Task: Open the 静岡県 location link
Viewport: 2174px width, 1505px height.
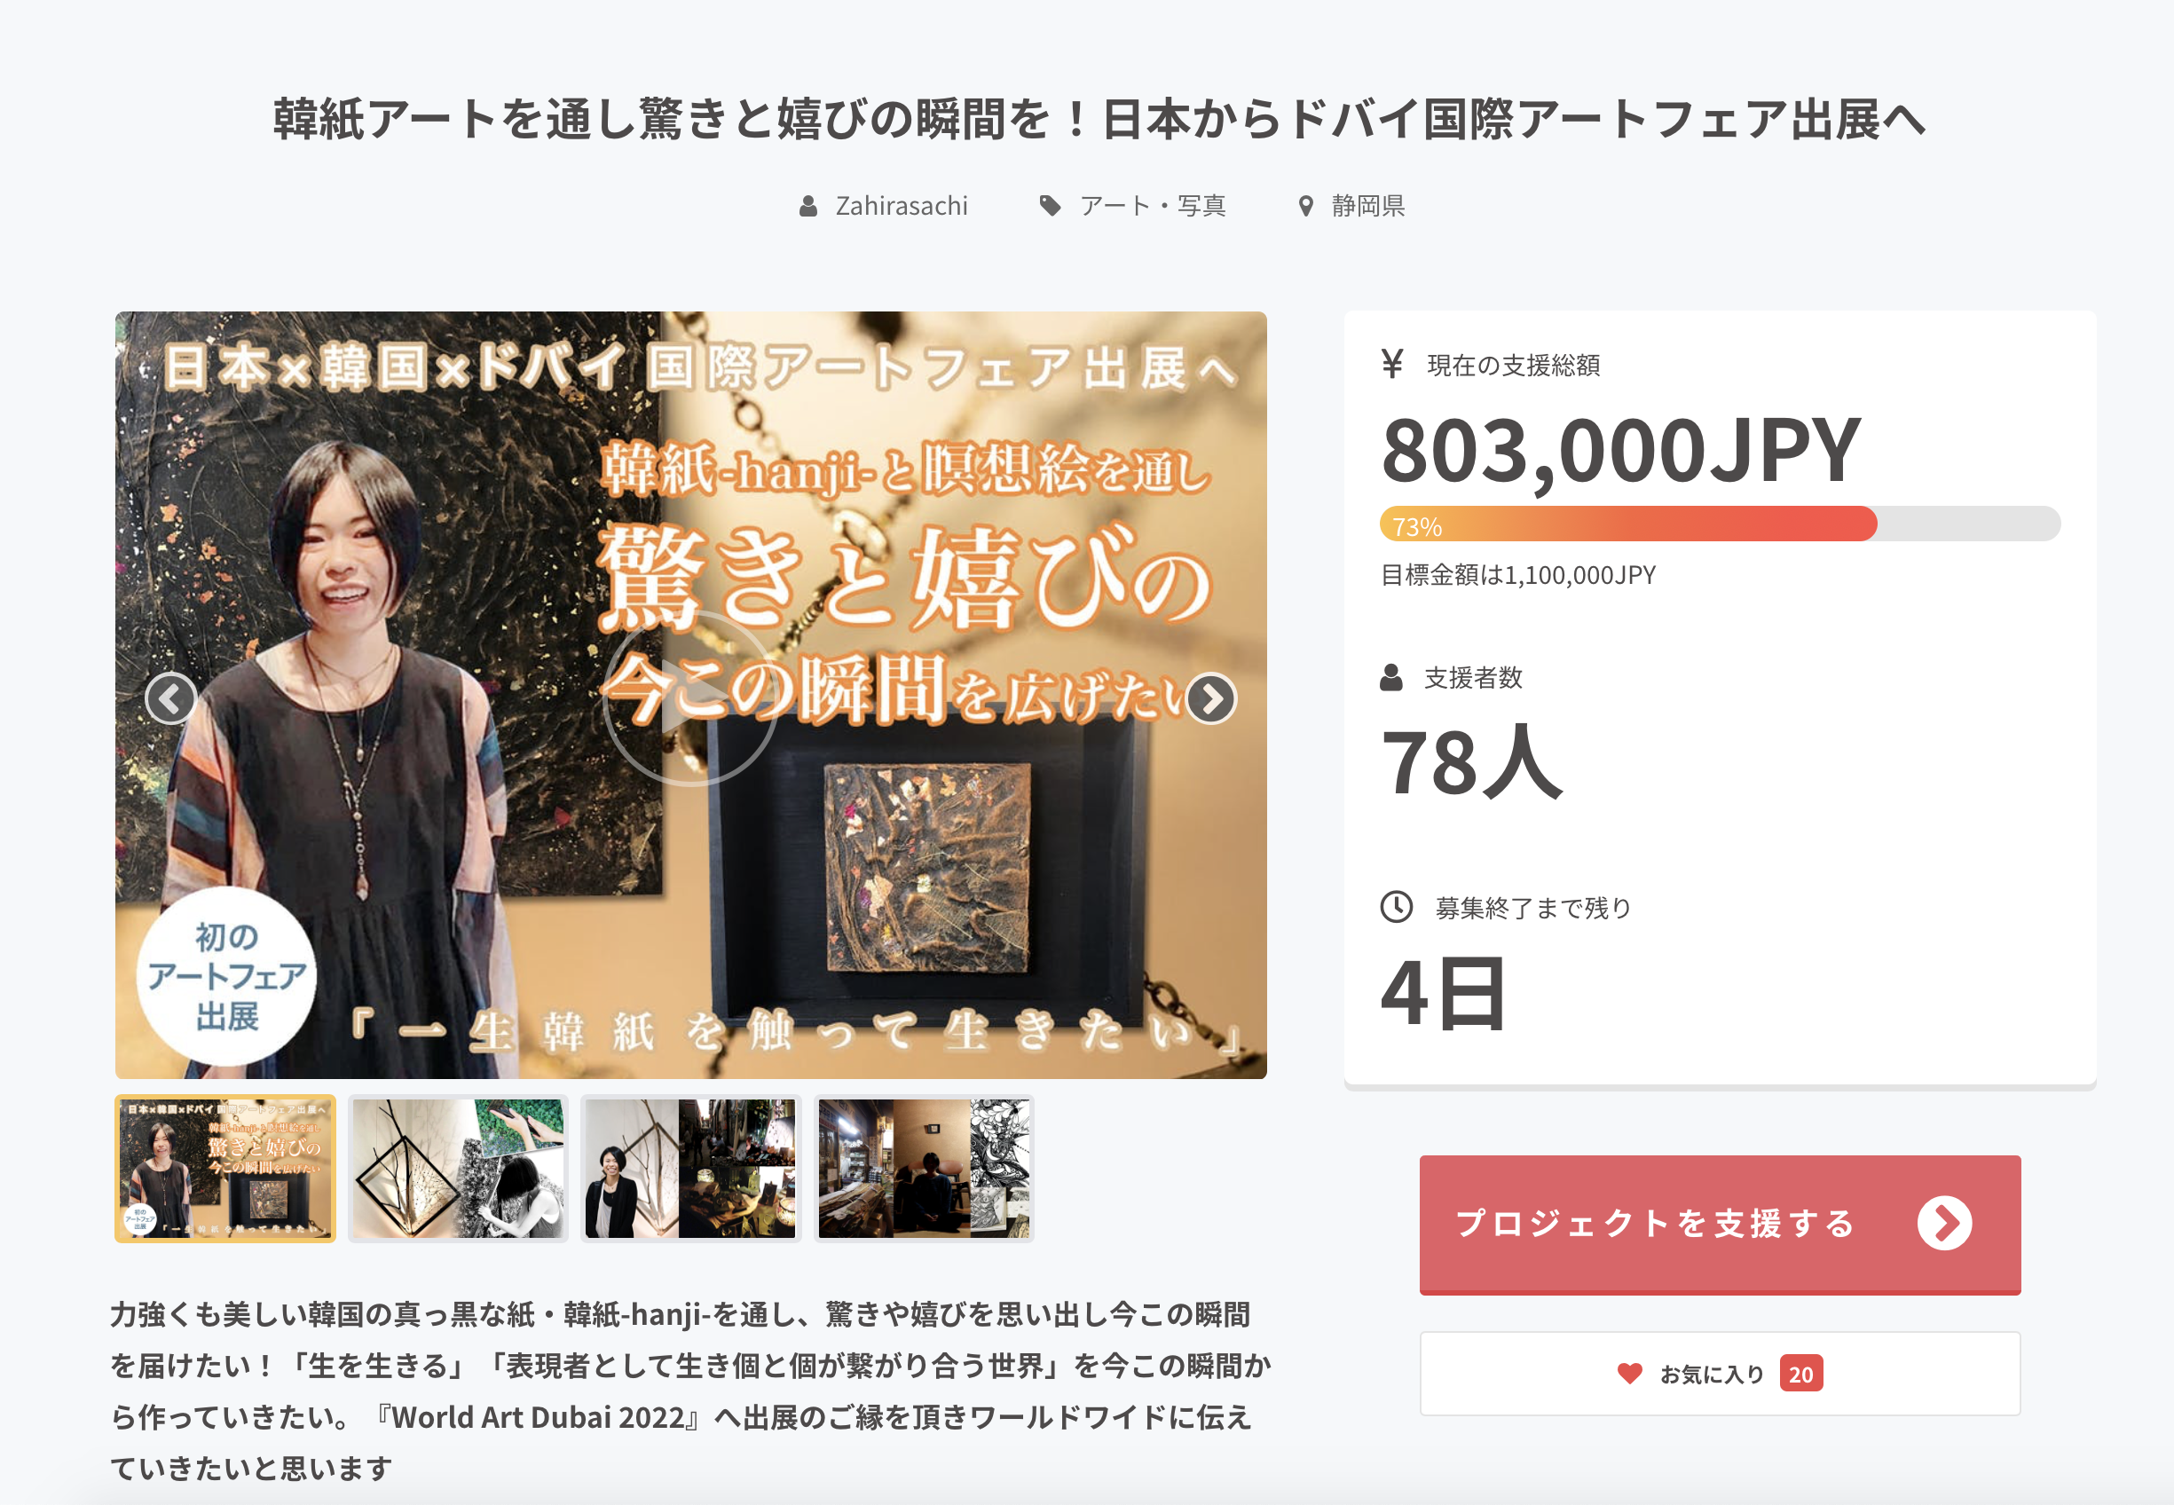Action: [x=1368, y=206]
